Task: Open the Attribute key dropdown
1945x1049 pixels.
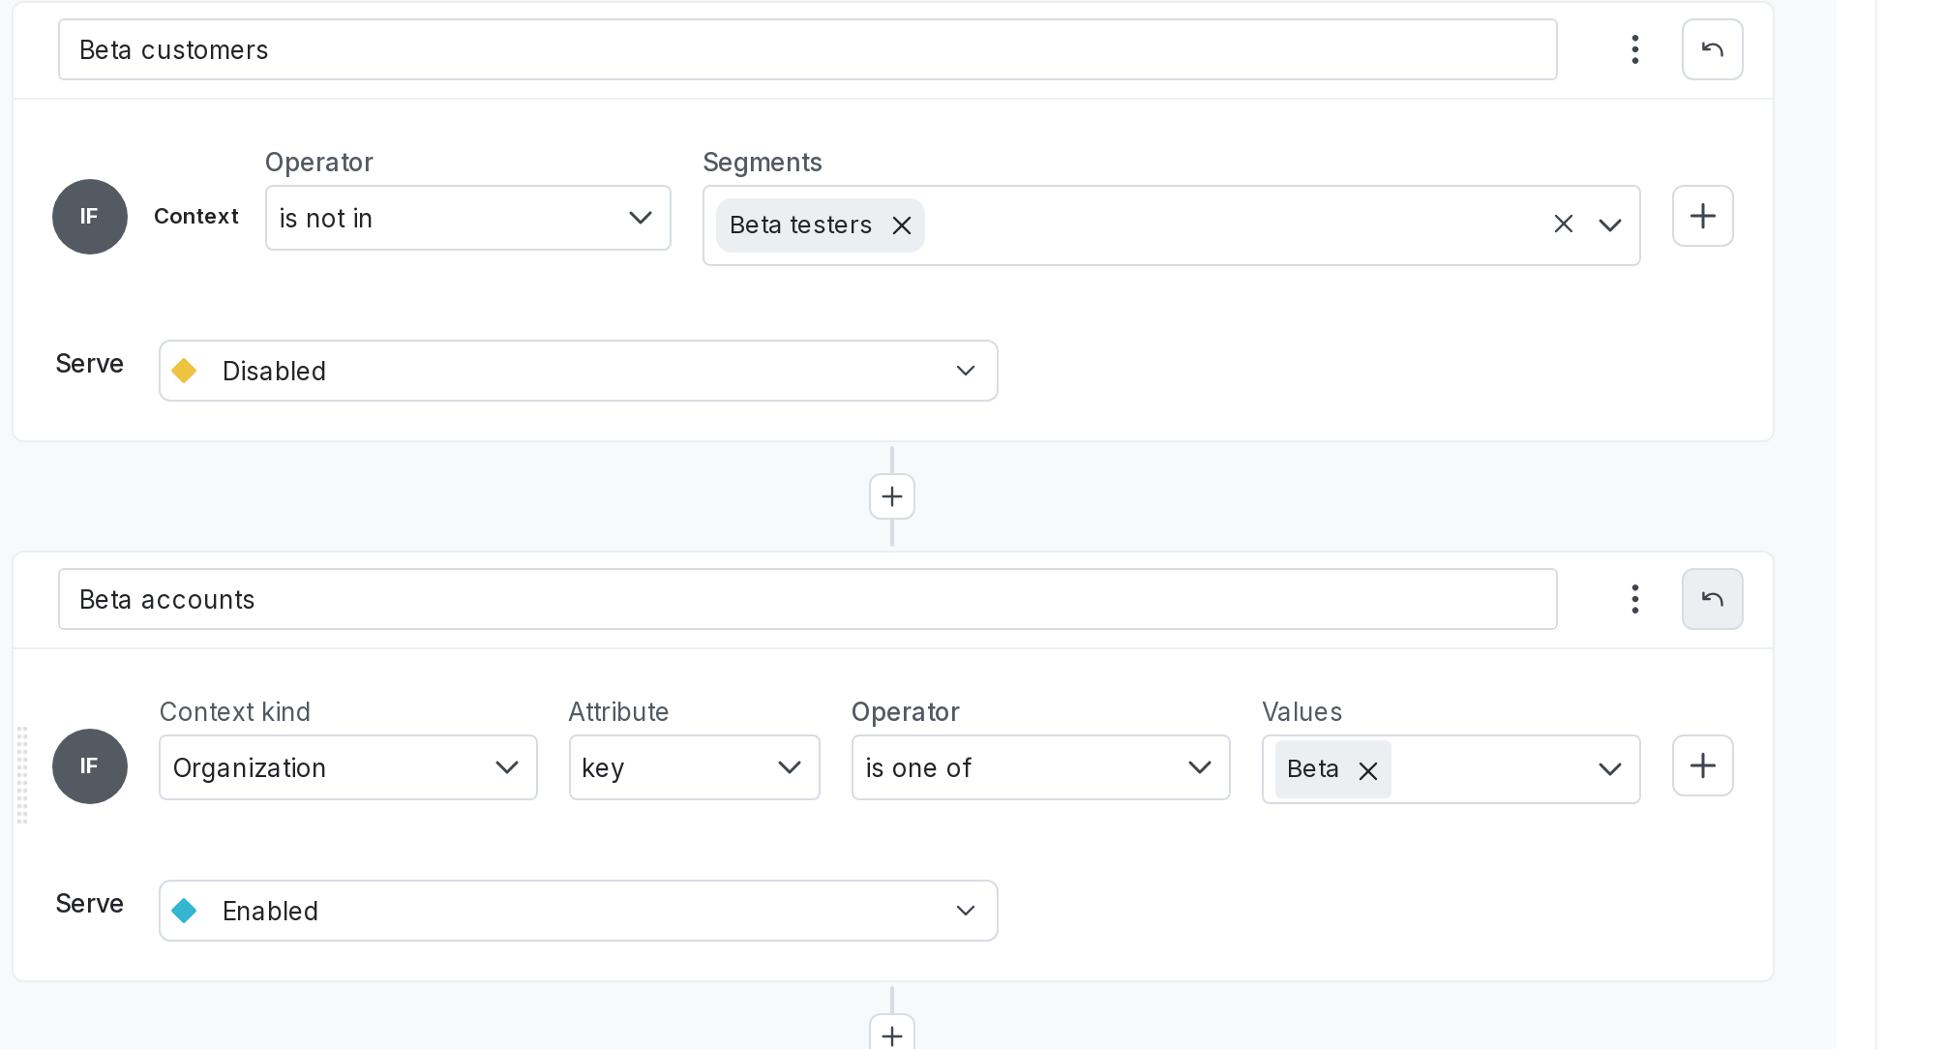Action: click(694, 767)
